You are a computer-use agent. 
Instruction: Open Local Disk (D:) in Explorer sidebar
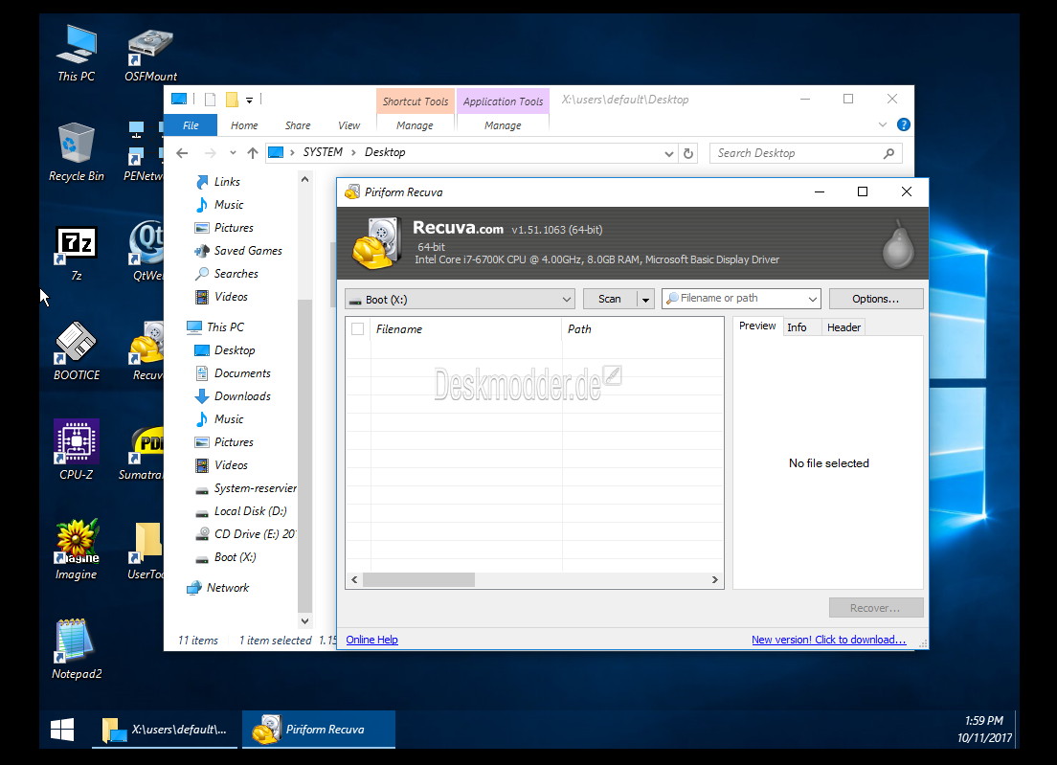pyautogui.click(x=240, y=511)
